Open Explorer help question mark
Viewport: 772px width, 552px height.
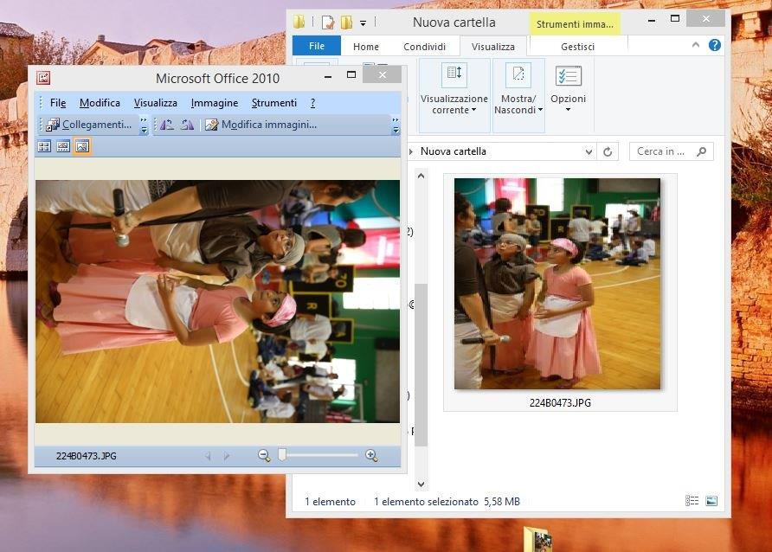(x=714, y=45)
